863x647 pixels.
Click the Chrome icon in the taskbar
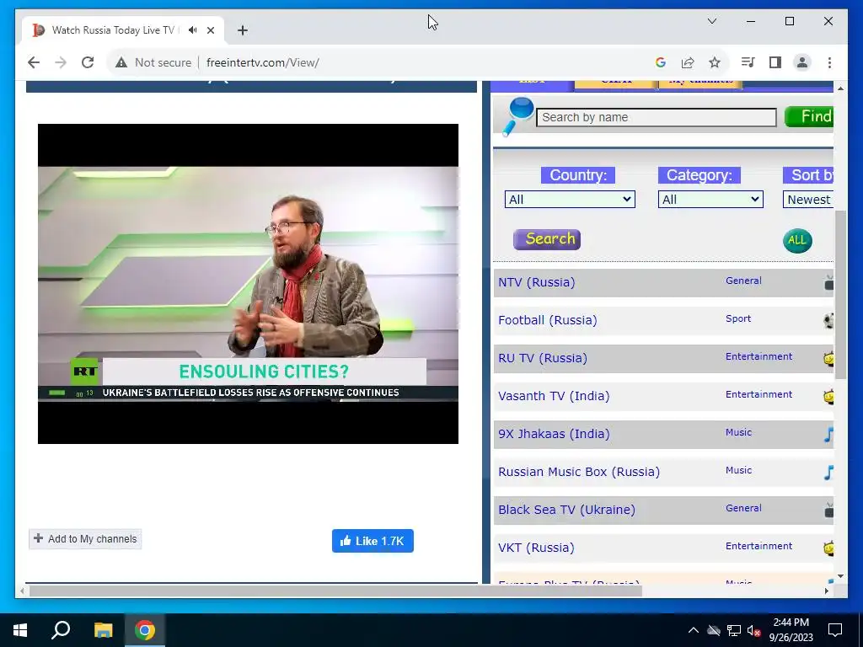145,630
